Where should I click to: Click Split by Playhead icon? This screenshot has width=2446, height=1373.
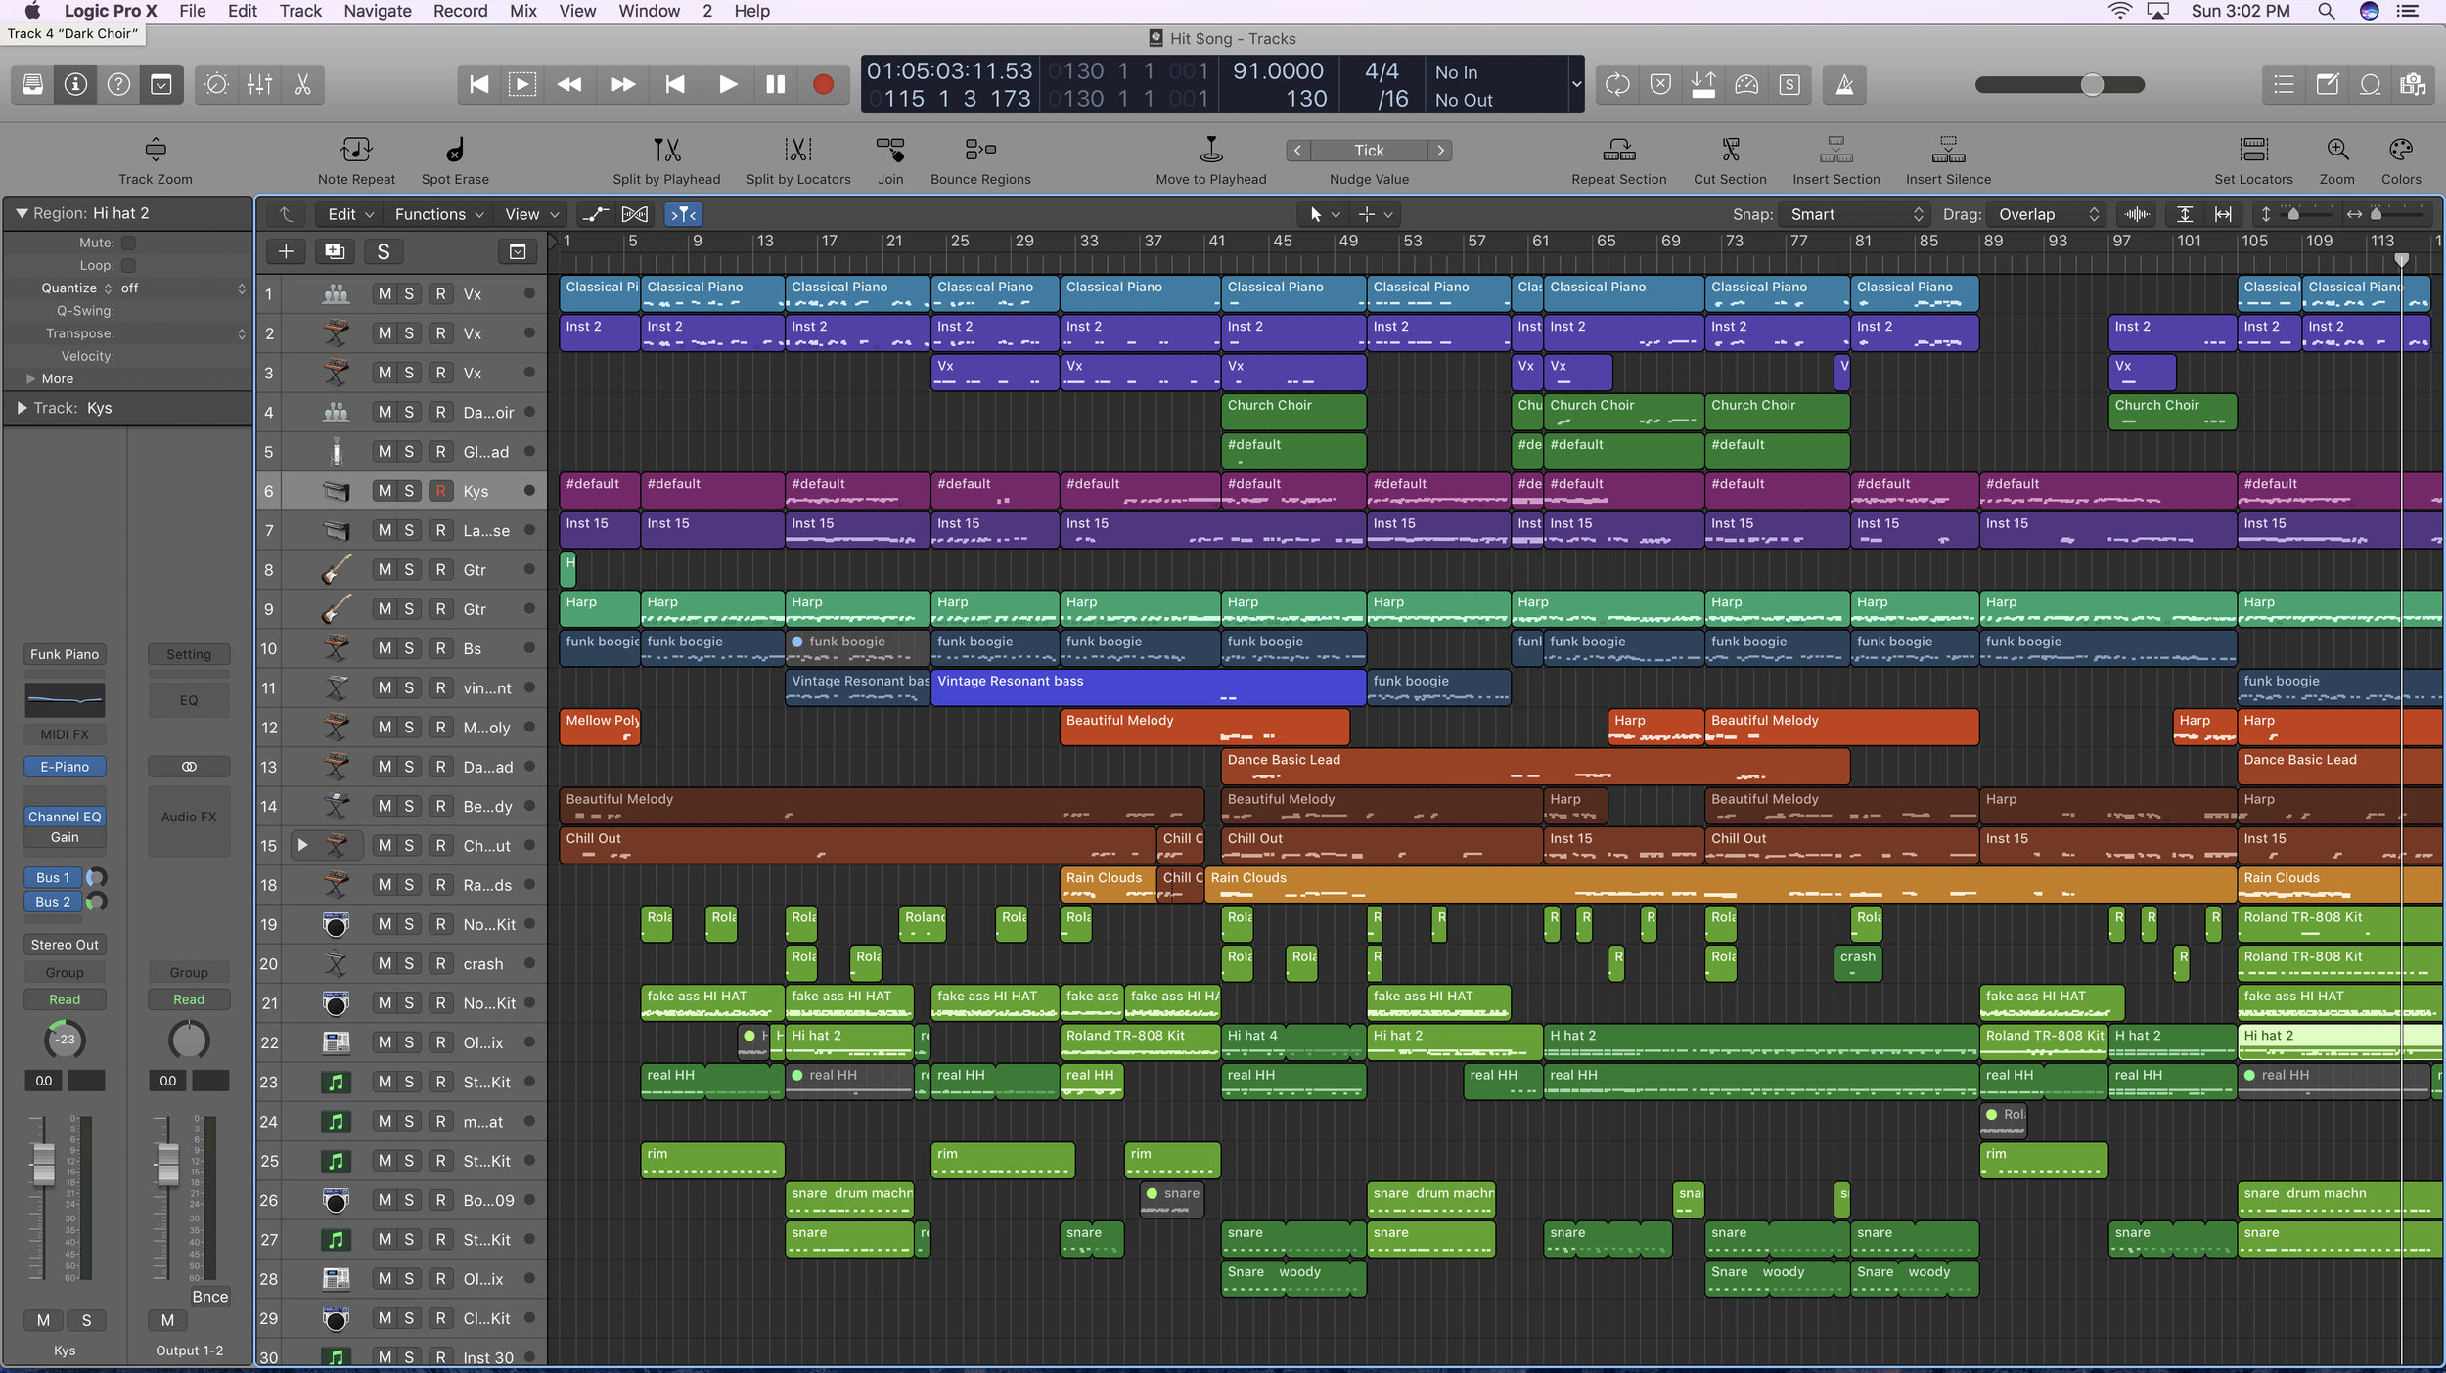pyautogui.click(x=666, y=150)
